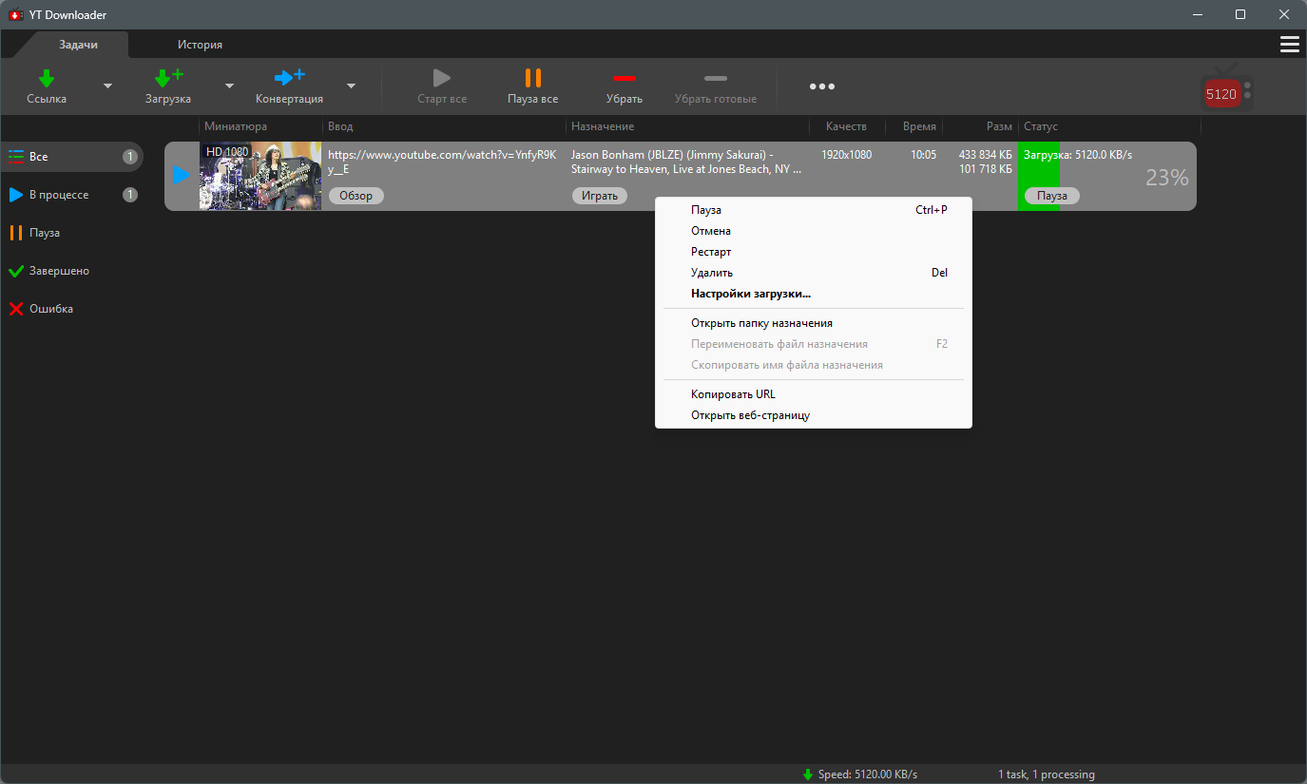The height and width of the screenshot is (784, 1307).
Task: Click the 1920x1080 quality value
Action: click(x=846, y=155)
